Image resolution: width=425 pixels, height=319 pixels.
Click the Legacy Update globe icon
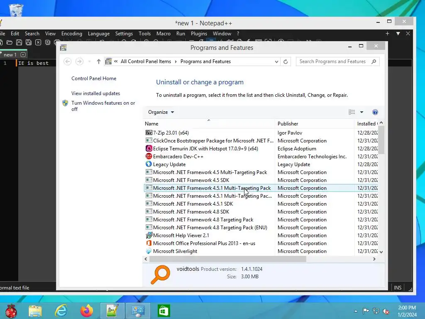[149, 164]
